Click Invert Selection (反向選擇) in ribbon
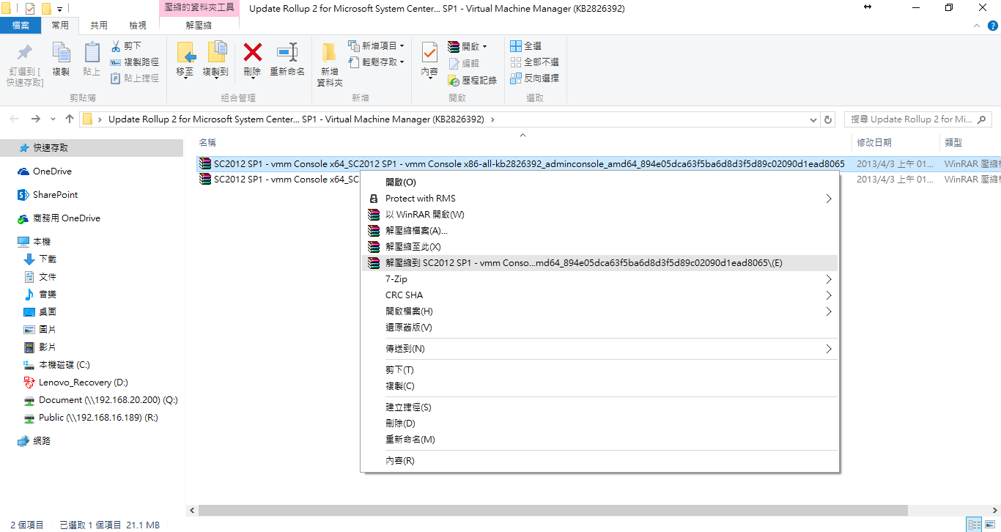1001x532 pixels. pyautogui.click(x=534, y=78)
